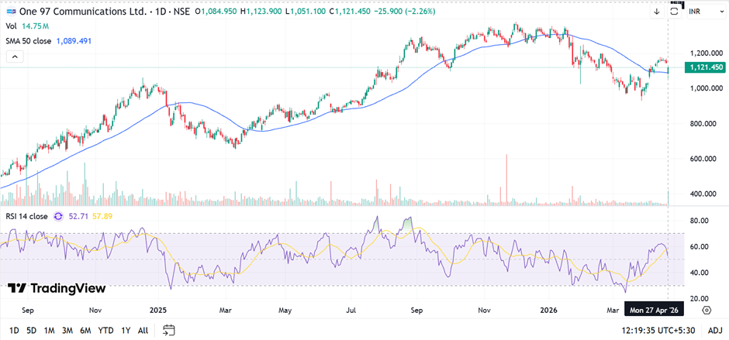Viewport: 729px width, 340px height.
Task: Collapse the indicator legend with the chevron
Action: click(x=13, y=57)
